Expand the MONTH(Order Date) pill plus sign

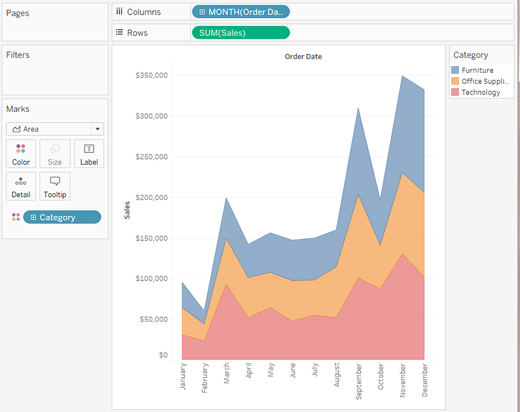[202, 12]
